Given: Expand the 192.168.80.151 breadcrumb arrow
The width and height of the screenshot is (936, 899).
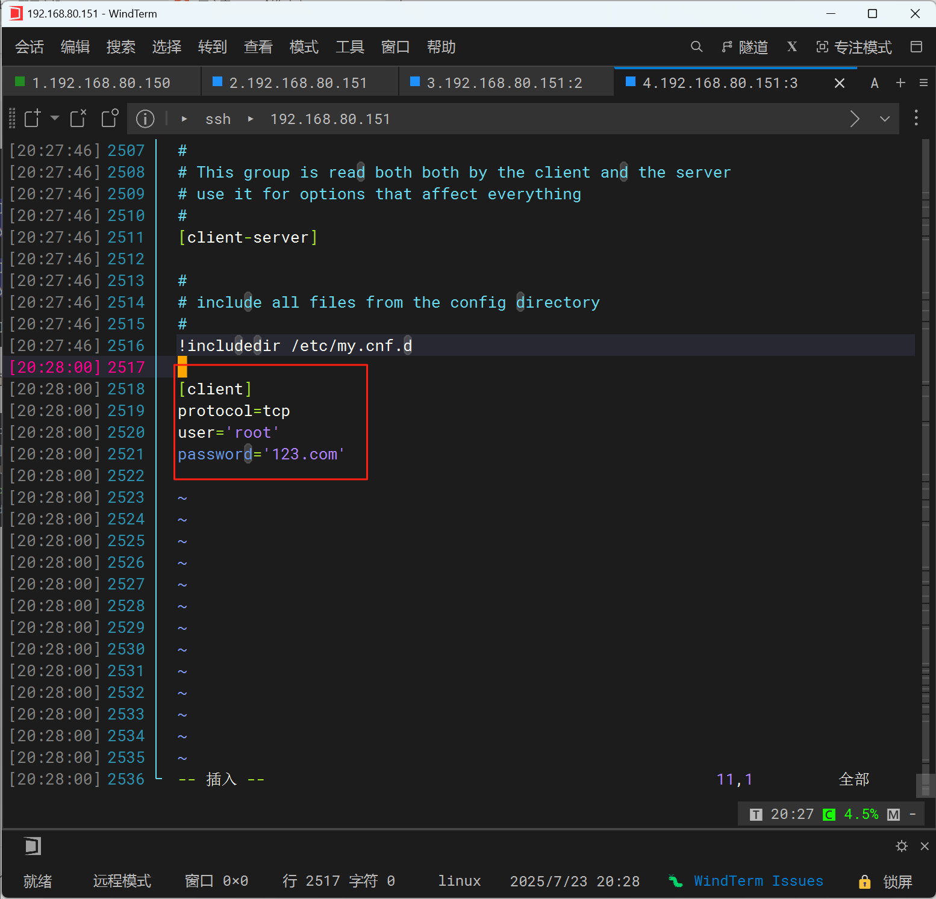Looking at the screenshot, I should [251, 119].
